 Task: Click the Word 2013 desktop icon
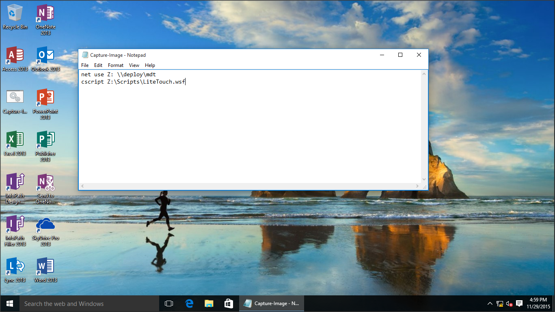45,267
